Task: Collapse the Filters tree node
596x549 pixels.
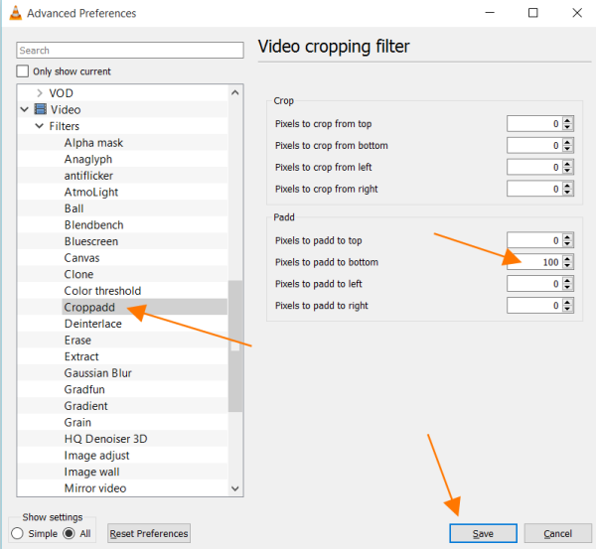Action: (39, 126)
